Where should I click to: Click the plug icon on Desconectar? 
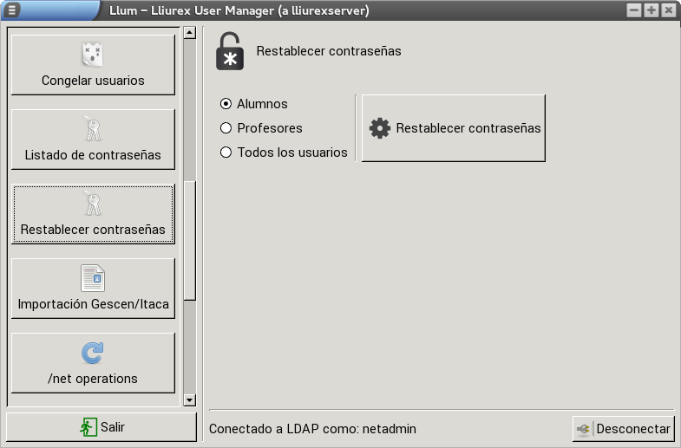point(584,429)
